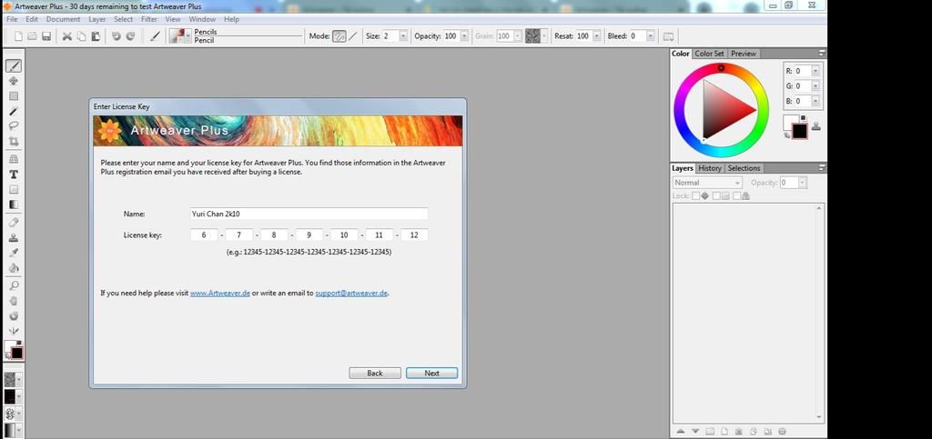The width and height of the screenshot is (932, 439).
Task: Click the Cut scissors icon
Action: click(x=66, y=36)
